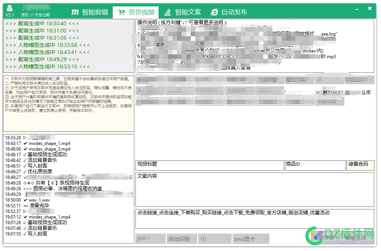Click the 18:50:00 wav_1.wav entry

pos(28,200)
